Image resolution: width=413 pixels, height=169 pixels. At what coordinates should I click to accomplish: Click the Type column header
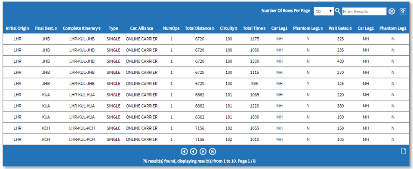[x=113, y=28]
